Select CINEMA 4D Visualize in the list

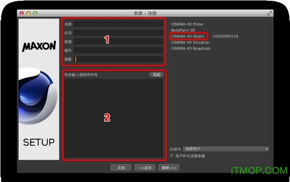click(190, 42)
